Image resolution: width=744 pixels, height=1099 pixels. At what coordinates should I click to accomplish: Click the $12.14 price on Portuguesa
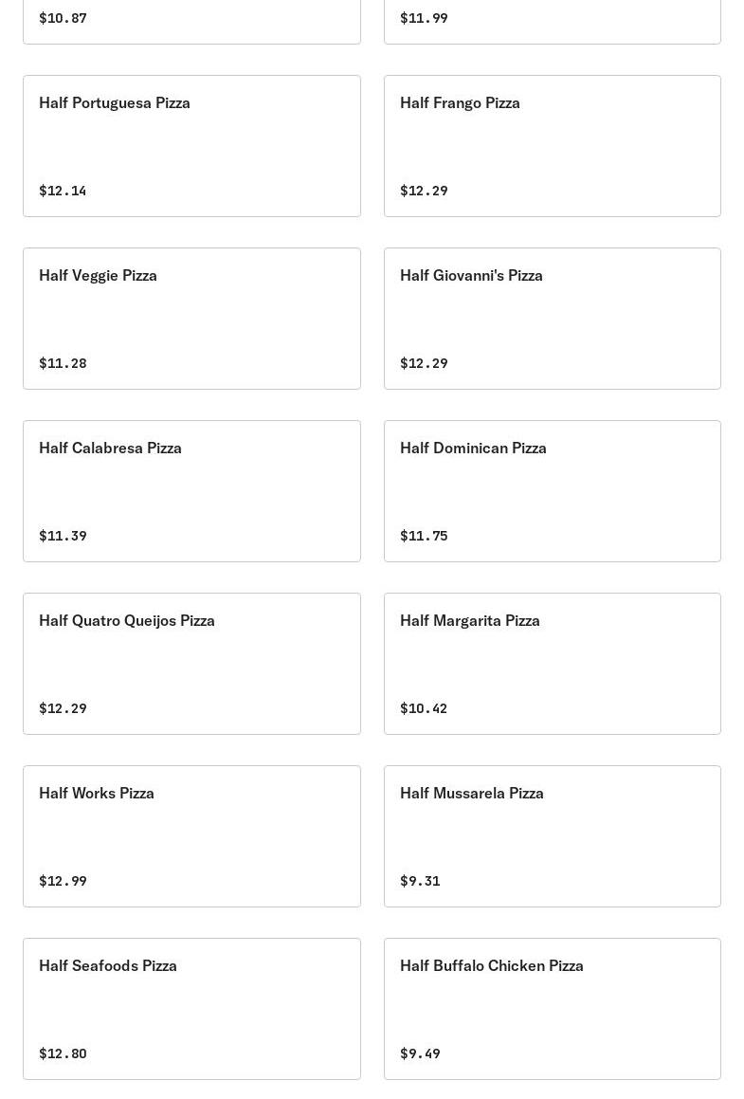64,191
